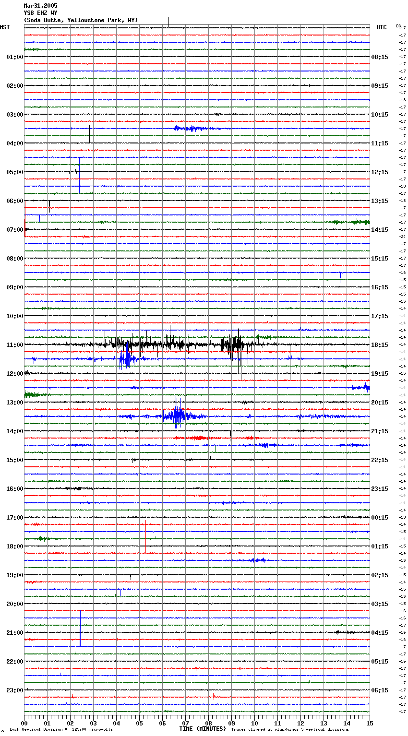Select the 16:00 MST time label
This screenshot has width=408, height=736.
(14, 489)
